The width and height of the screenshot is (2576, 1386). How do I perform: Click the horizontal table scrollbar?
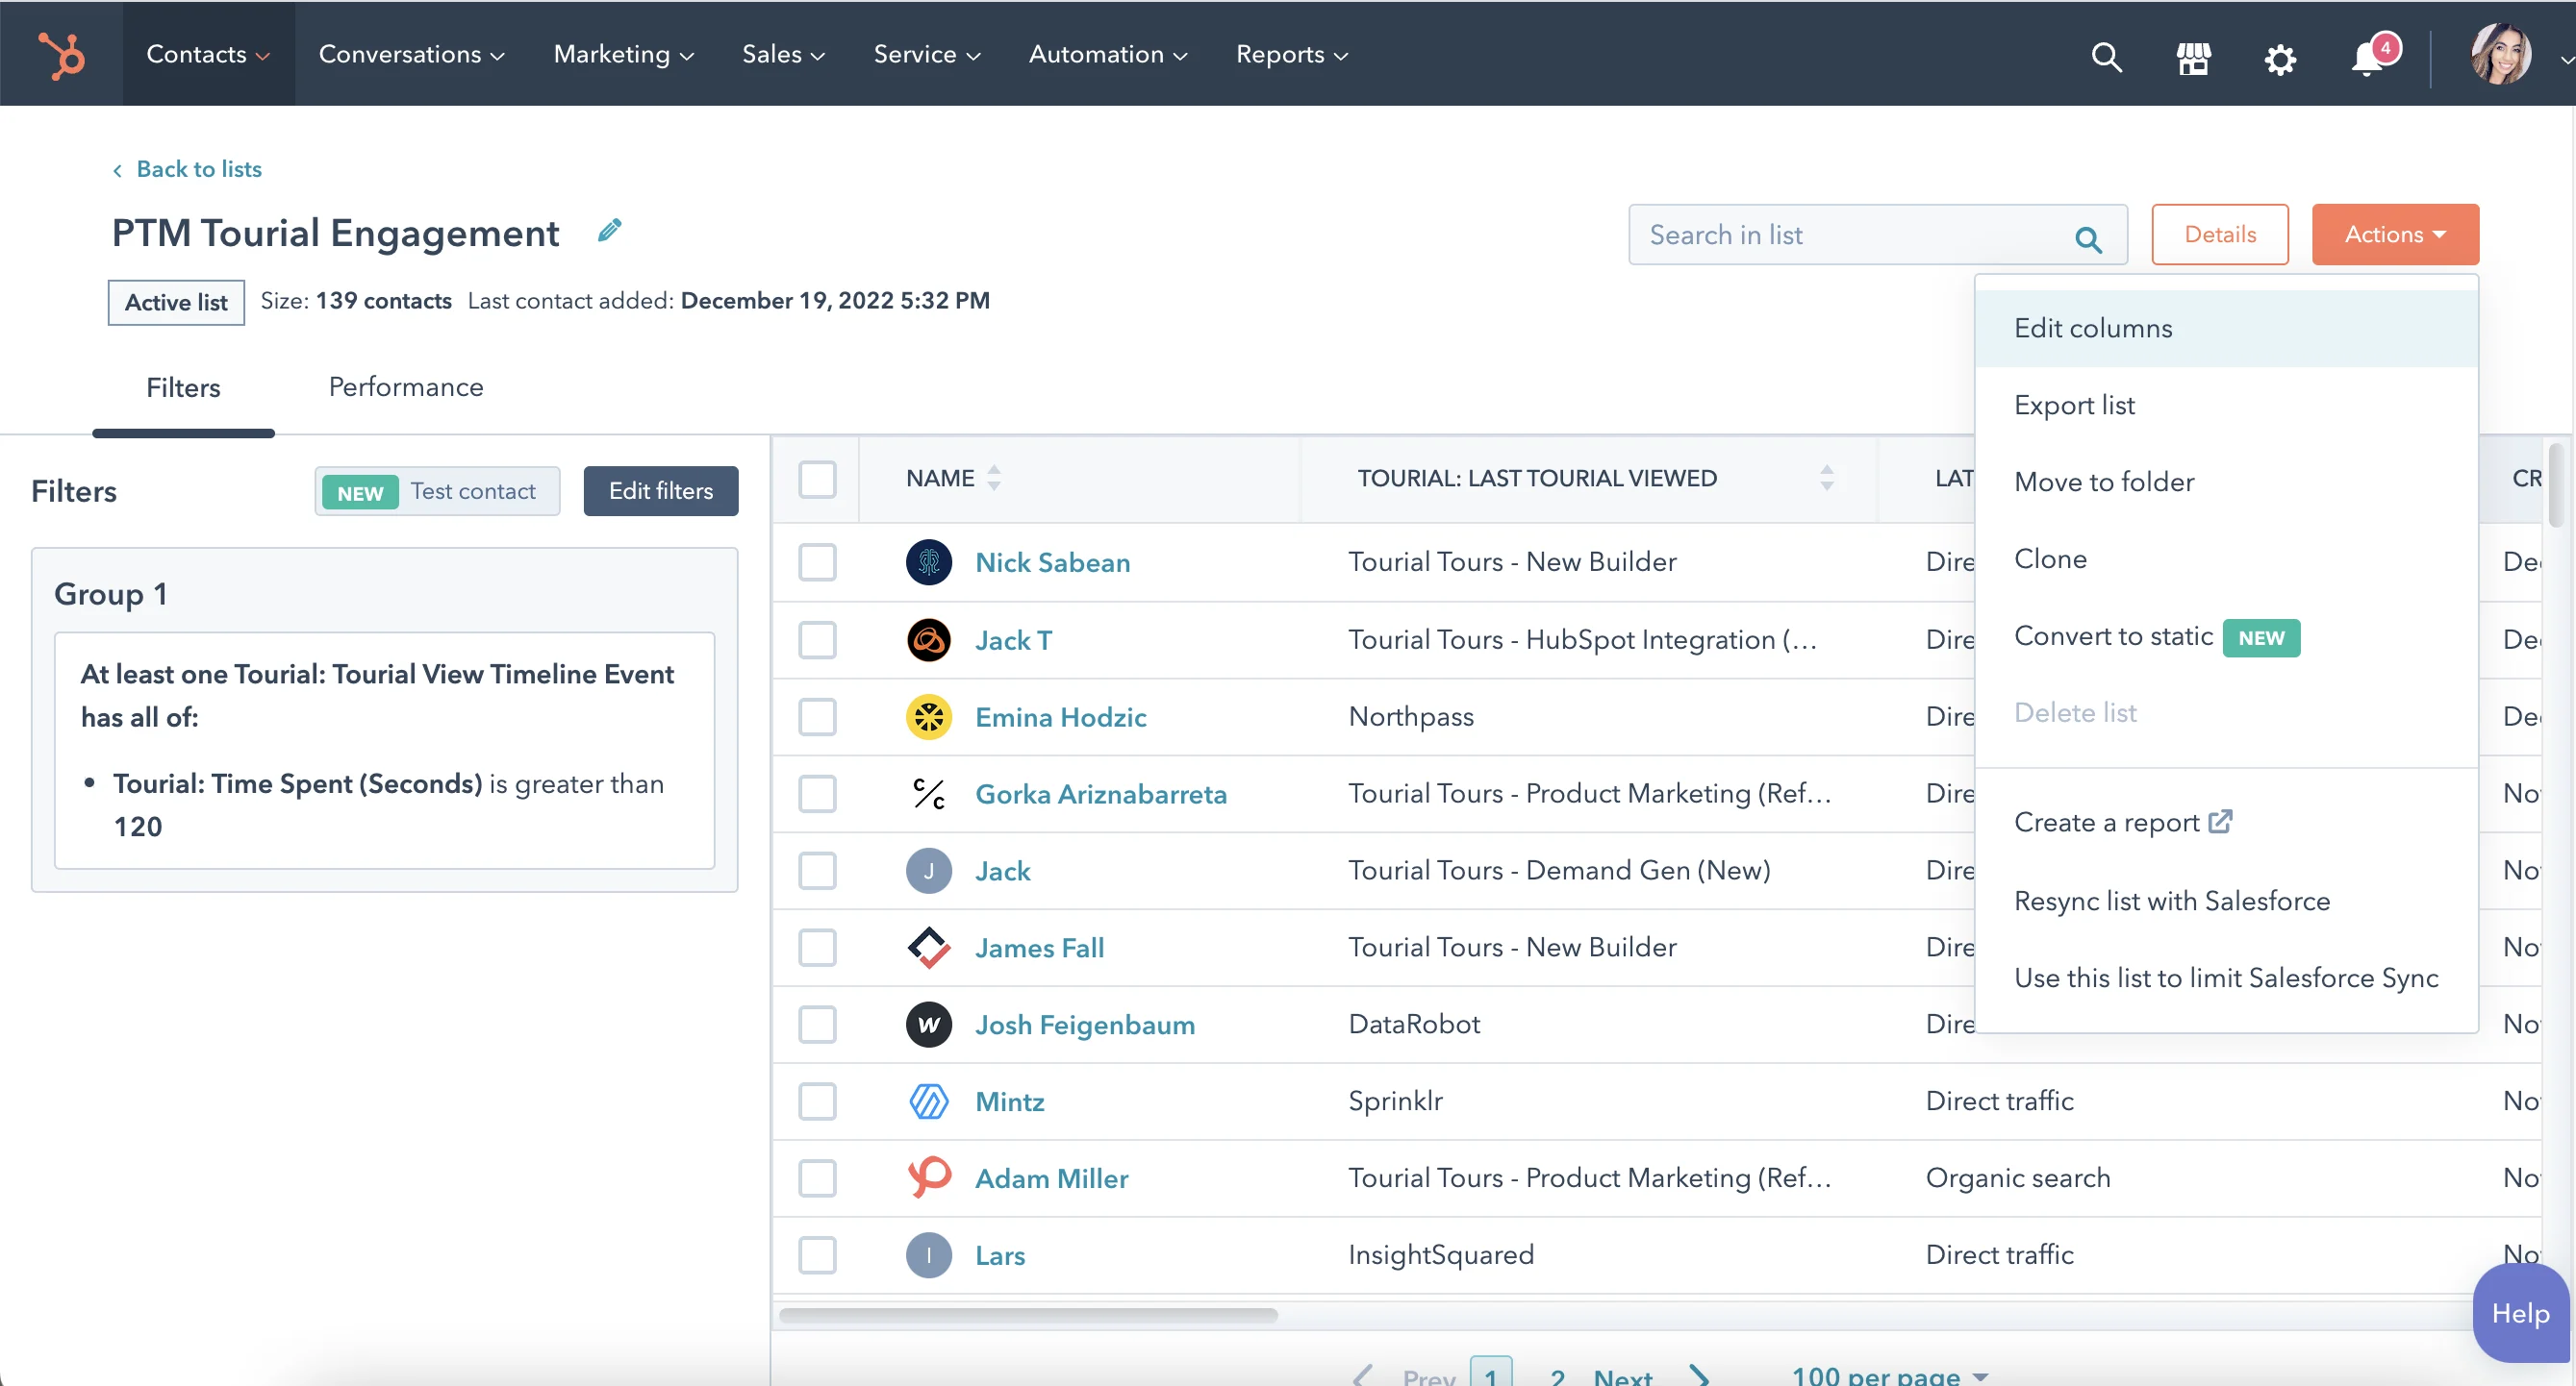pyautogui.click(x=1028, y=1314)
